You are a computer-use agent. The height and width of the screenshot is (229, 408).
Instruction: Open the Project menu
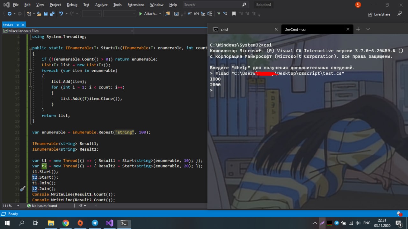coord(55,5)
